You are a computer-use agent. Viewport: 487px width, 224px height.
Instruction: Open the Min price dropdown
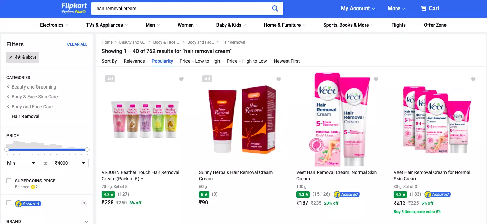[21, 163]
